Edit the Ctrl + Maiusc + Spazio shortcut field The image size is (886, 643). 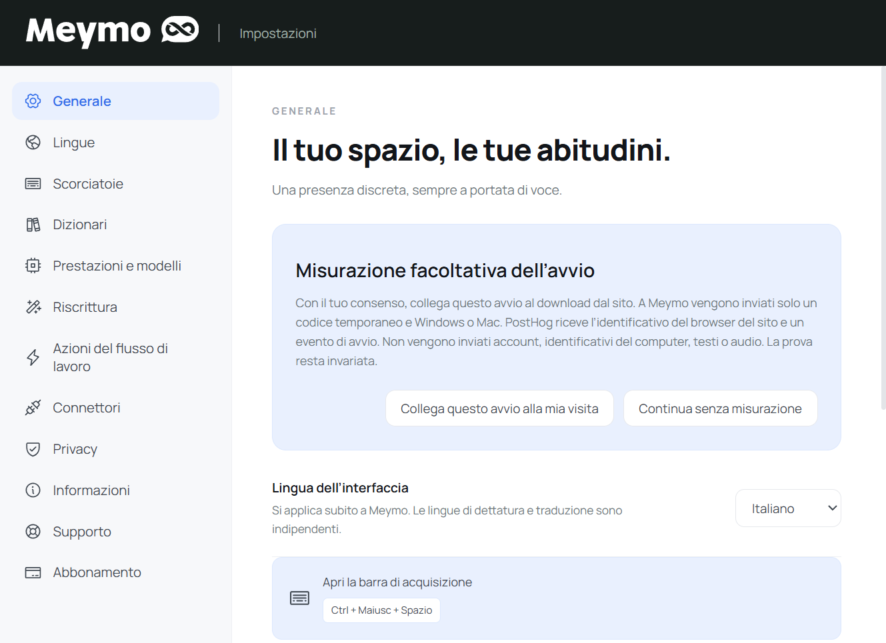(381, 610)
